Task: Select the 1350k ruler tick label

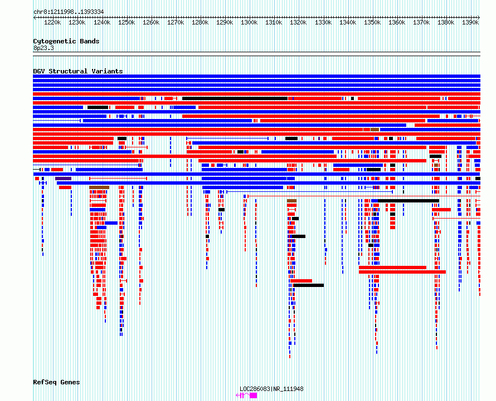Action: click(372, 22)
